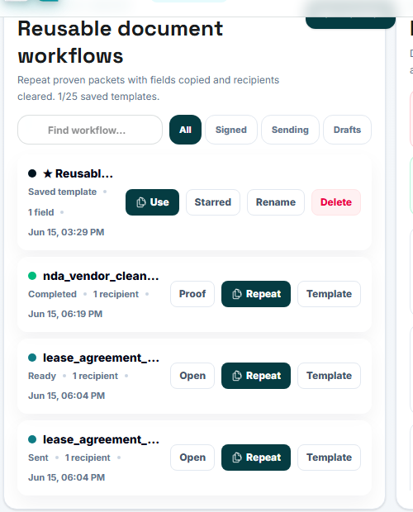Switch to the Sending filter
Screen dimensions: 413x512
pyautogui.click(x=290, y=130)
